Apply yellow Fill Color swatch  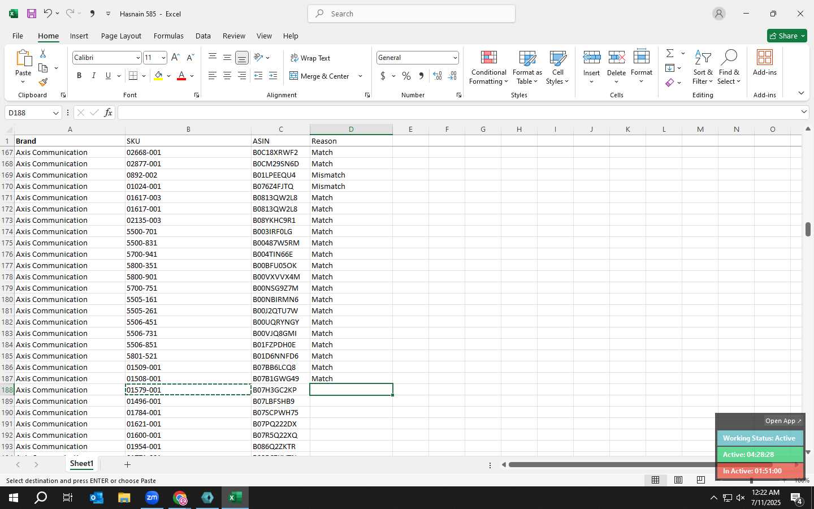[x=158, y=76]
